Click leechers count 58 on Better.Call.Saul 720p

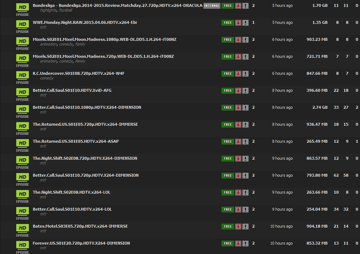click(x=346, y=176)
